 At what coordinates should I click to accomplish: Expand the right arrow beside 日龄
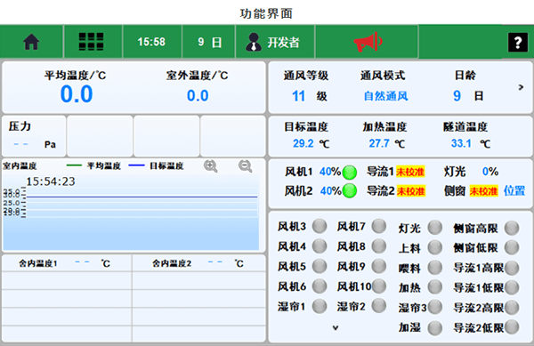tap(521, 87)
